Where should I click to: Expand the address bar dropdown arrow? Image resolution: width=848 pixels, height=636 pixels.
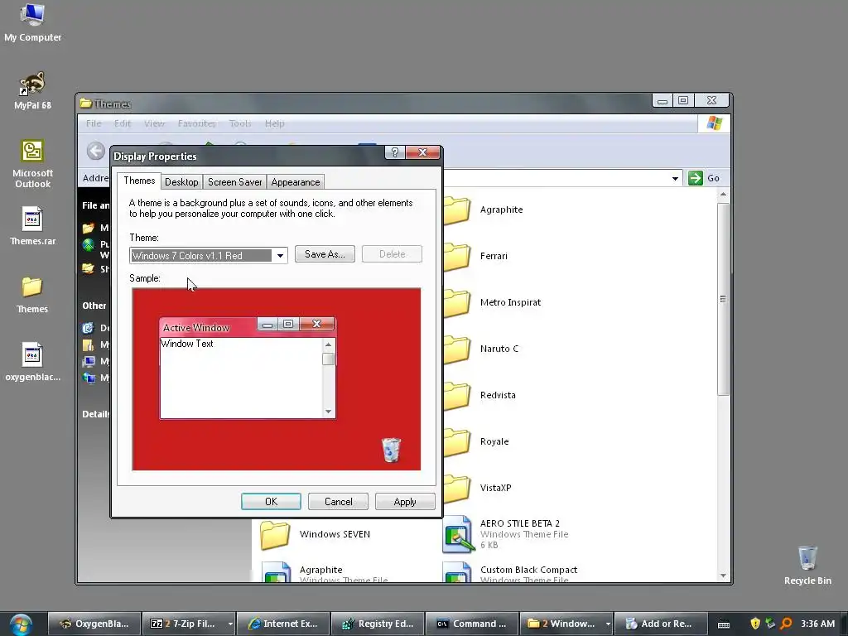[x=675, y=179]
